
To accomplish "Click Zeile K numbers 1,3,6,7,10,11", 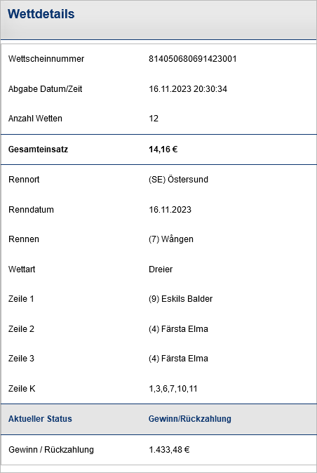I will coord(173,389).
